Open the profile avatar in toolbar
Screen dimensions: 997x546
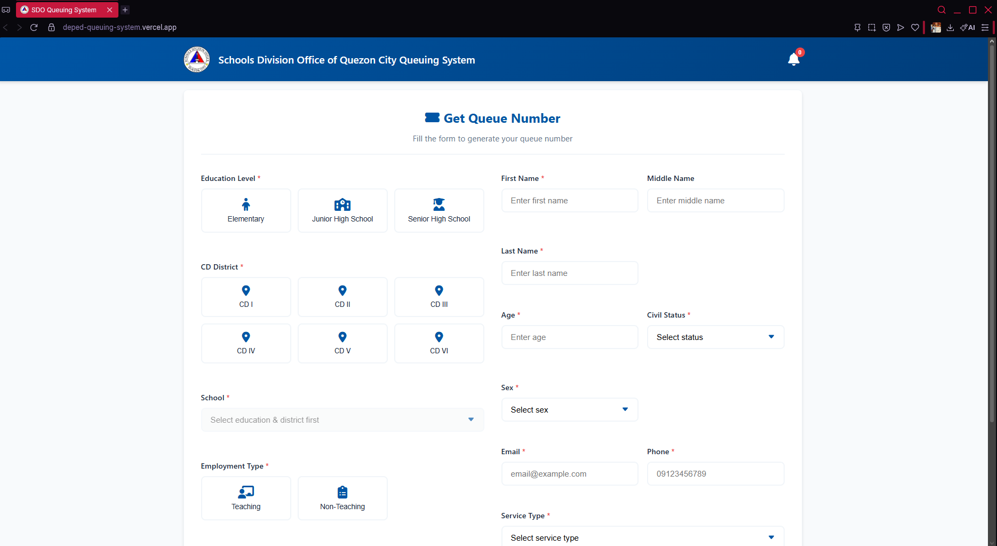coord(936,27)
